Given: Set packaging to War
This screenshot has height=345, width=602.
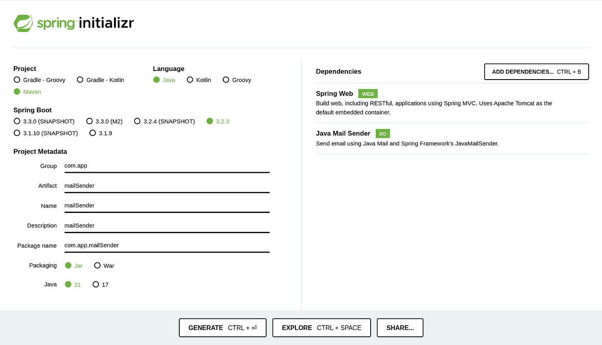Looking at the screenshot, I should (x=104, y=266).
